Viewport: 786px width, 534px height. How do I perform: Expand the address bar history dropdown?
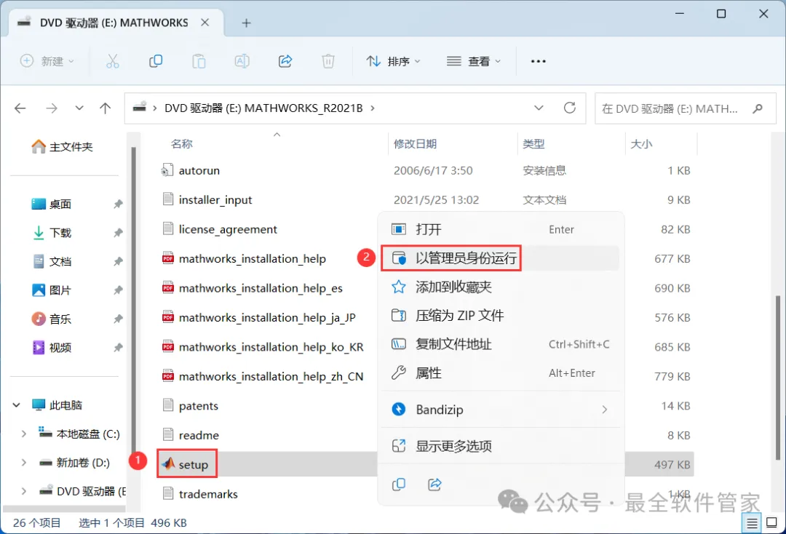(x=539, y=108)
